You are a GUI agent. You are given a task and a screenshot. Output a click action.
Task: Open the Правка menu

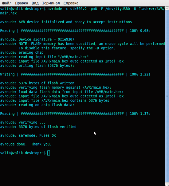pyautogui.click(x=22, y=3)
